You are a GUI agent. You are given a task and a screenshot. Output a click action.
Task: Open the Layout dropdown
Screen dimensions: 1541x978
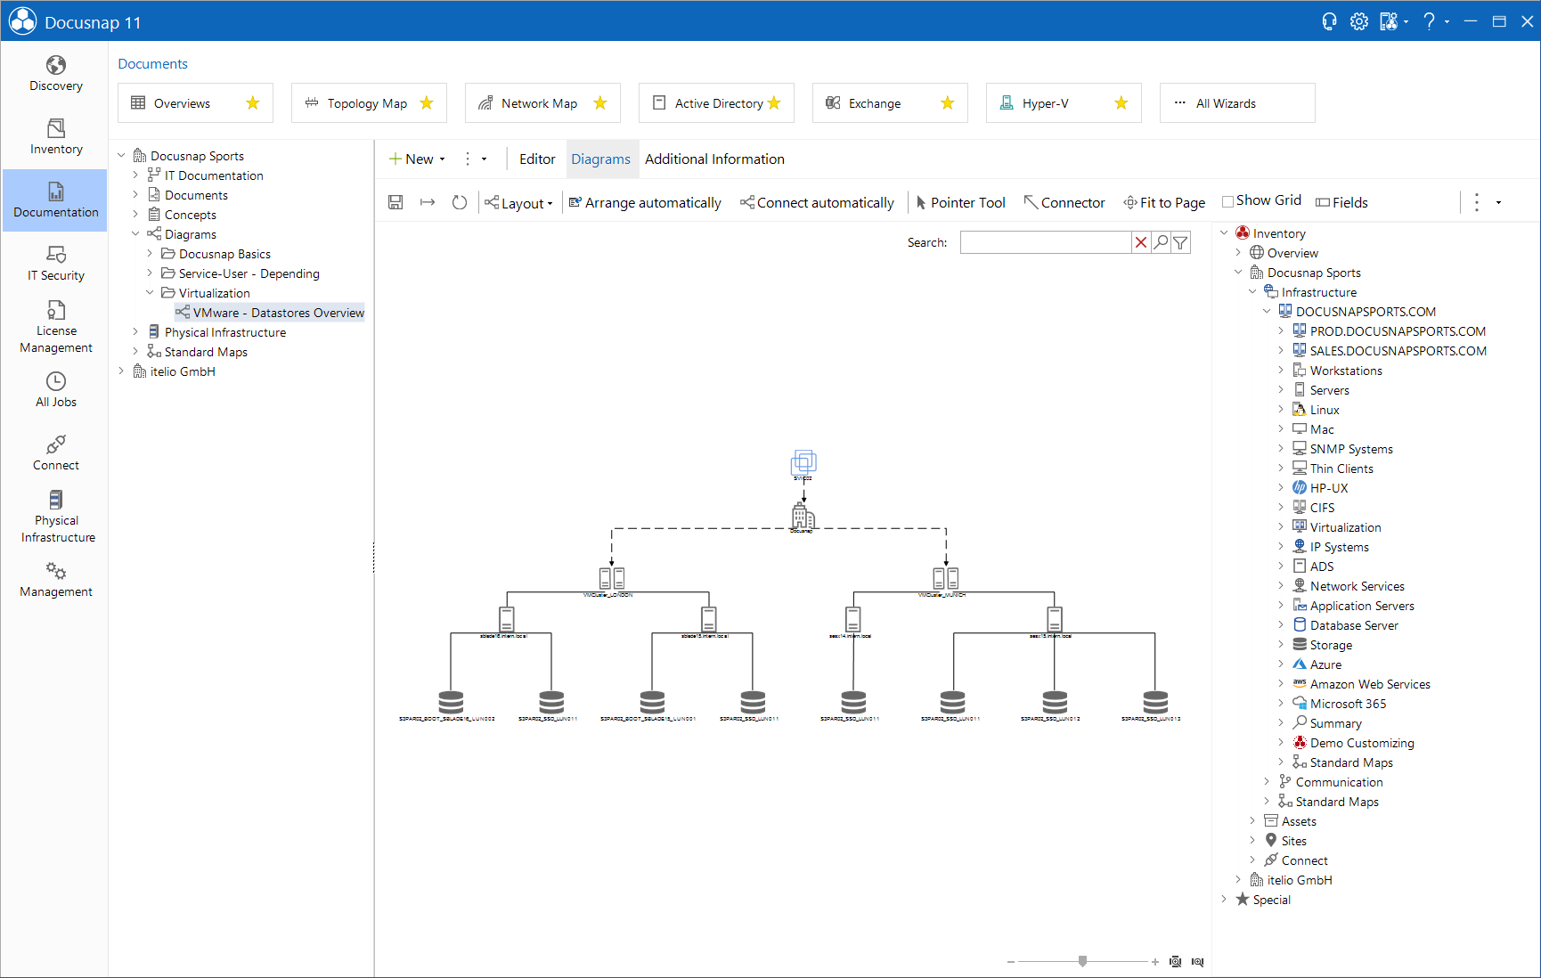pyautogui.click(x=518, y=203)
